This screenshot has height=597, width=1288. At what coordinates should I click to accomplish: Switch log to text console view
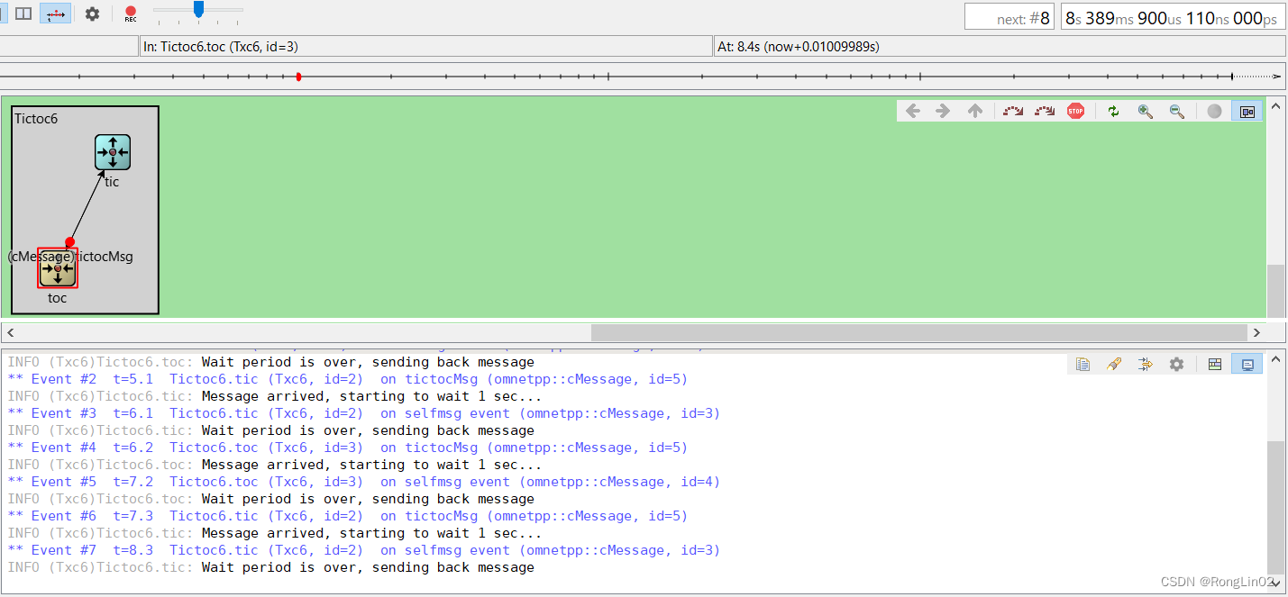point(1247,364)
